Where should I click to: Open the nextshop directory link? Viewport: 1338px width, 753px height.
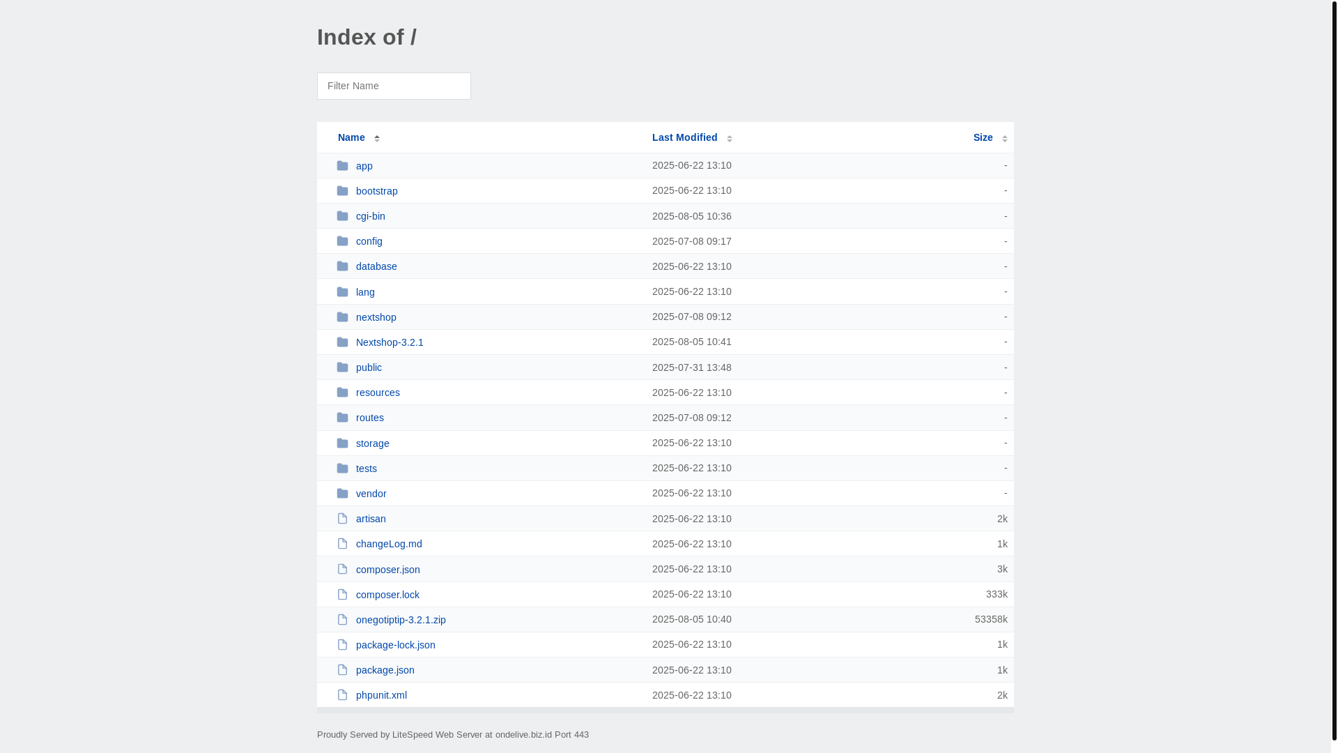point(376,317)
